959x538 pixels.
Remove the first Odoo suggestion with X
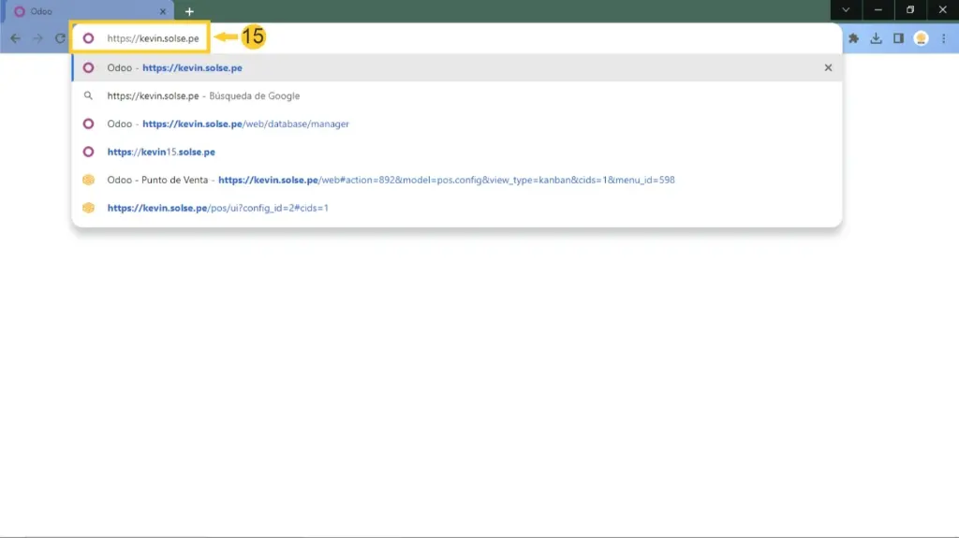point(828,67)
